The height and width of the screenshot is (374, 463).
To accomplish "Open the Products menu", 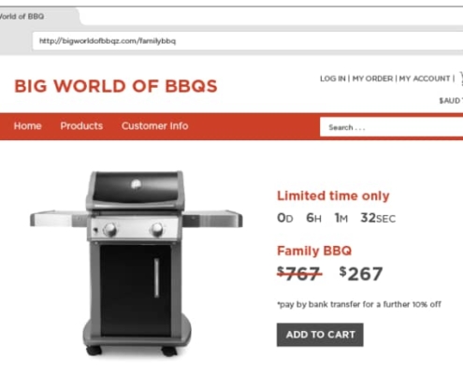I will coord(81,126).
